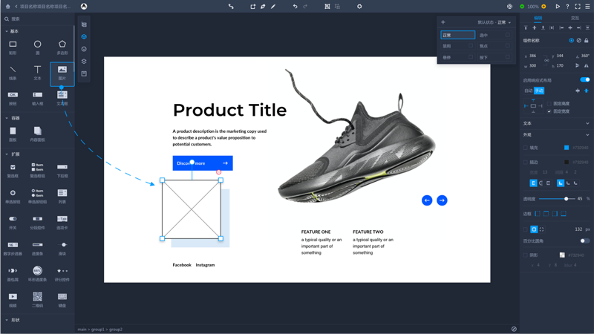Open the layers icon in vertical strip

pos(84,62)
